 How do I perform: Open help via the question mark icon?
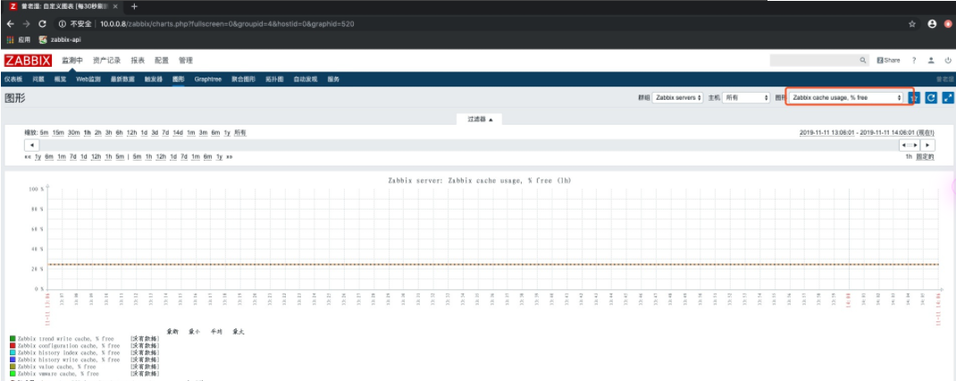click(914, 61)
